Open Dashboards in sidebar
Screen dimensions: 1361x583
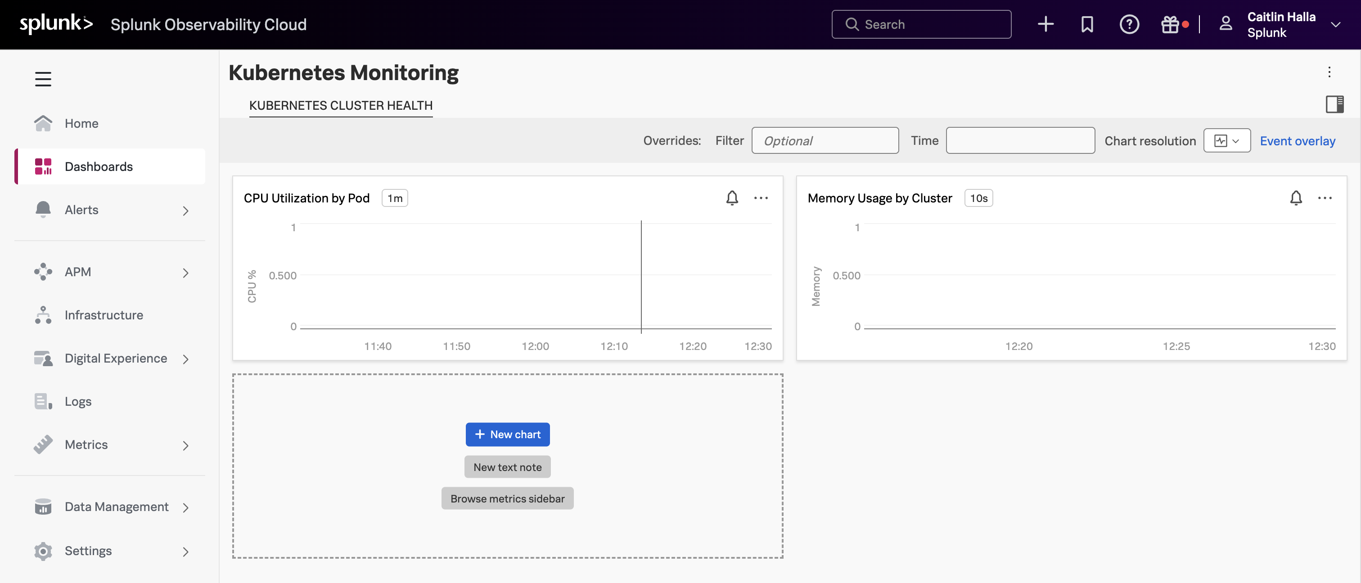pyautogui.click(x=110, y=166)
